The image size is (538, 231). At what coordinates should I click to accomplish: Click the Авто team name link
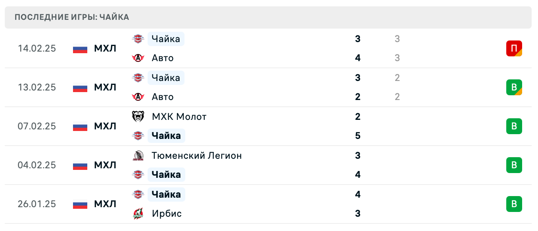[x=162, y=58]
